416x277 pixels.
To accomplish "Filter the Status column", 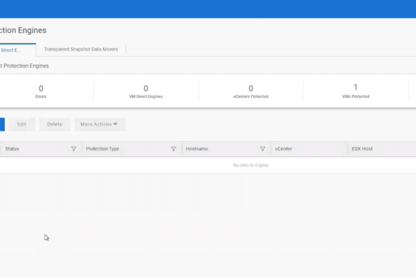I will pos(74,149).
